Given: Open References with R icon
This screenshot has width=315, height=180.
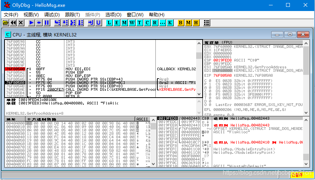Looking at the screenshot, I should point(155,23).
